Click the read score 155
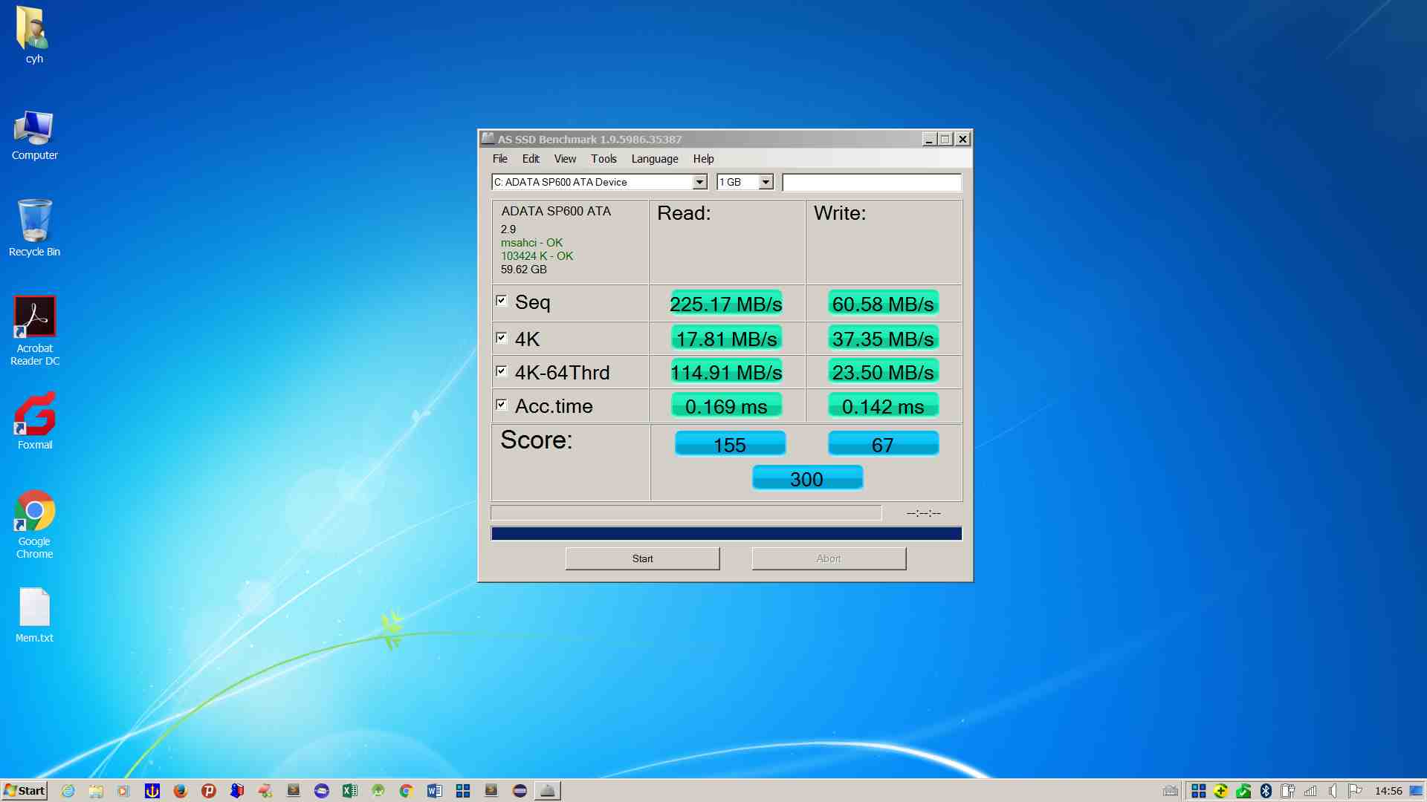The height and width of the screenshot is (802, 1427). click(730, 444)
